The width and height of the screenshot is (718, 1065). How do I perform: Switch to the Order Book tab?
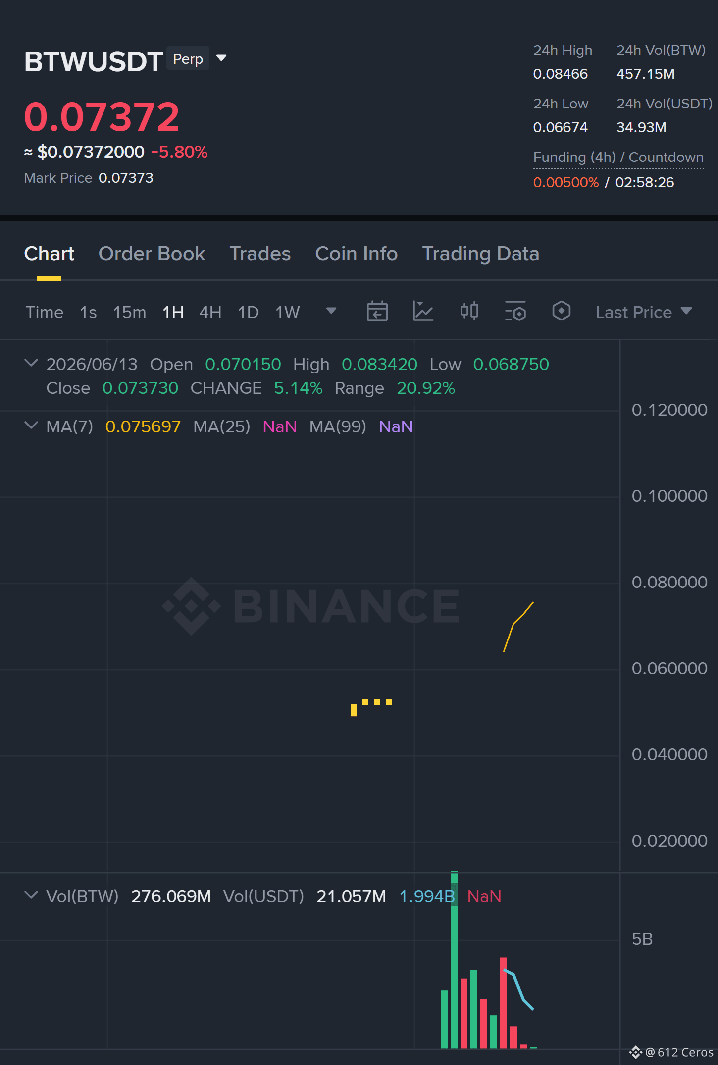(x=152, y=254)
